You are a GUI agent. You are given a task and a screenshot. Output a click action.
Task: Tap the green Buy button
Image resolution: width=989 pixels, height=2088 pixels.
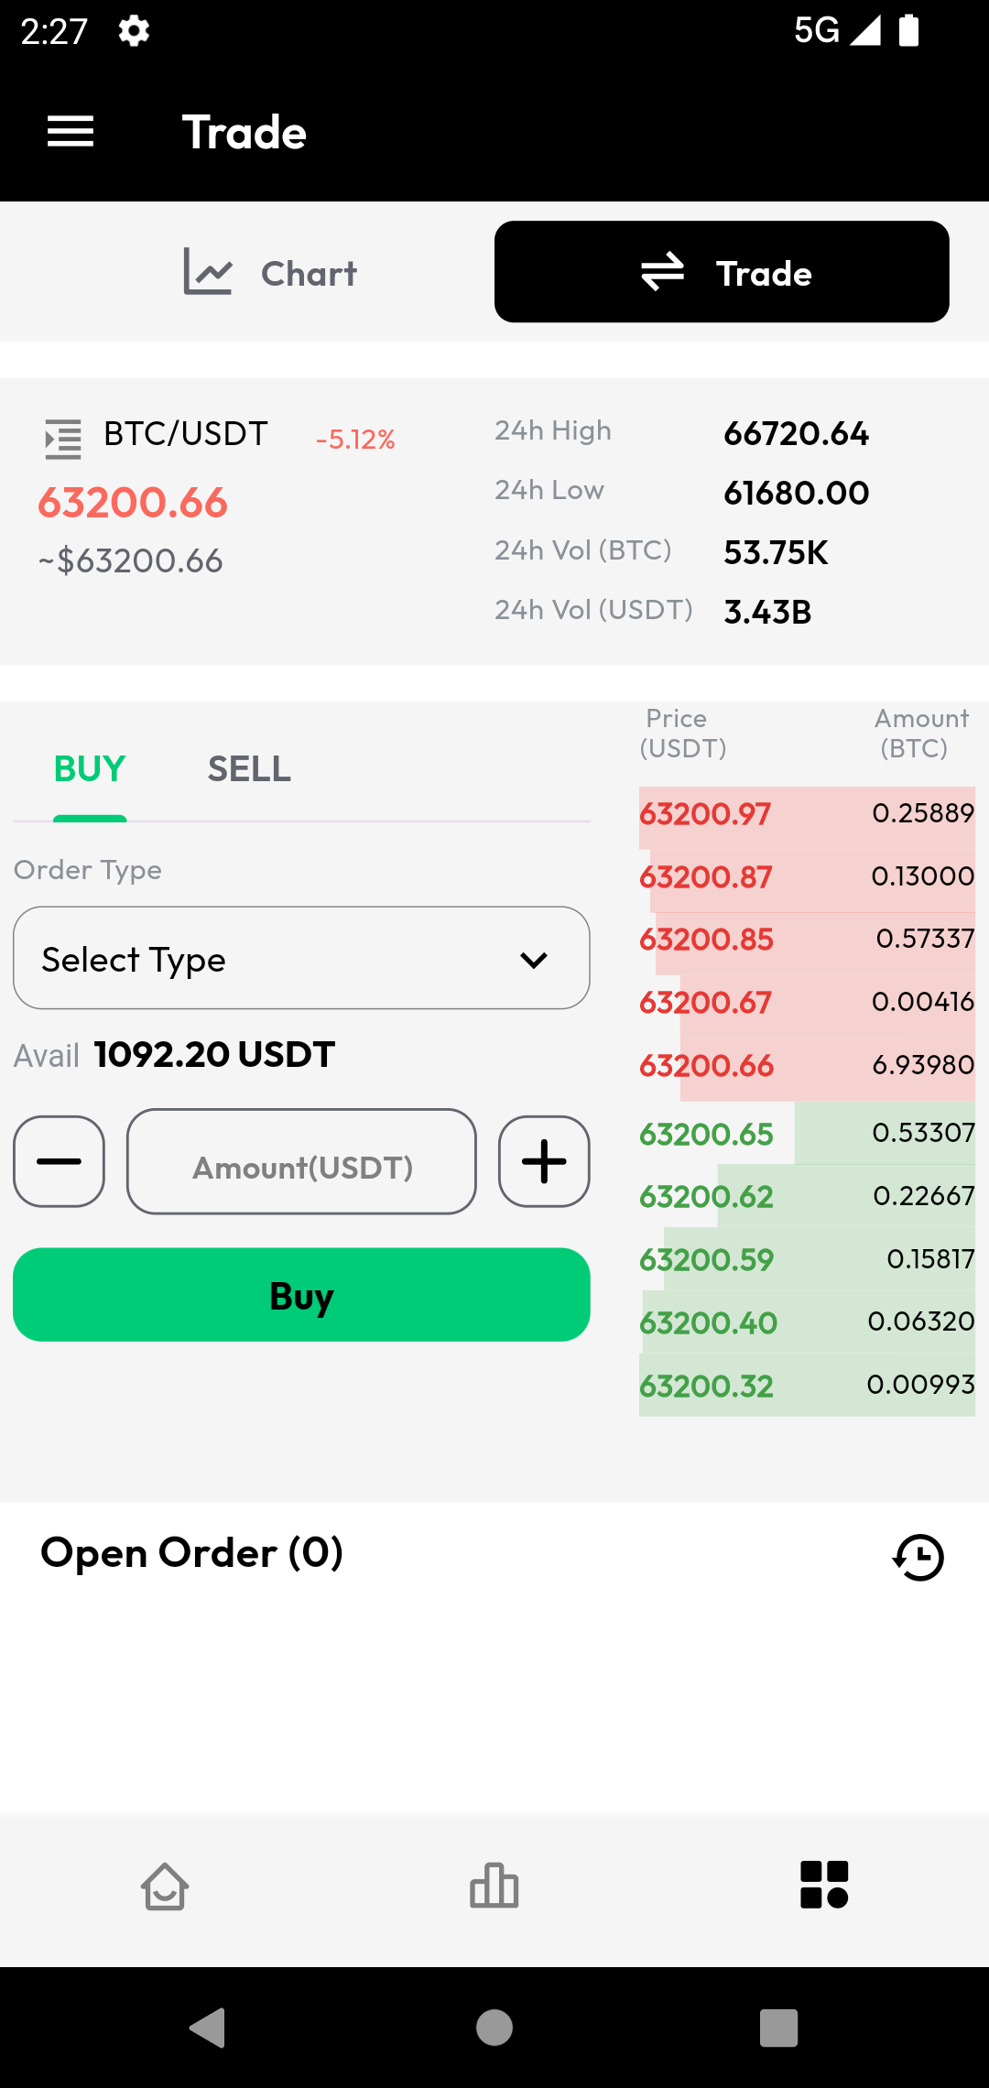tap(301, 1295)
